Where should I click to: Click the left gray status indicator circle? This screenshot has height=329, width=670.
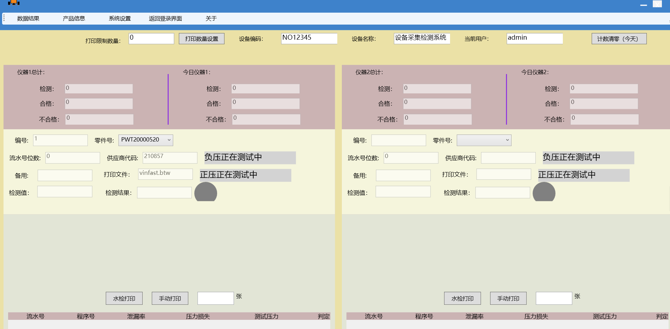[206, 192]
